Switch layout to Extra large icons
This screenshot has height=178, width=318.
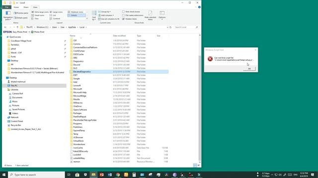[40, 12]
